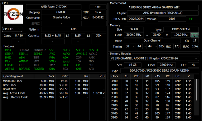The width and height of the screenshot is (202, 121).
Task: Open the CPU #0 selector dropdown
Action: pos(12,29)
